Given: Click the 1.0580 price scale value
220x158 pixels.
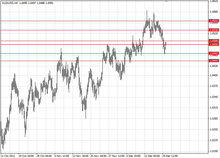Looking at the screenshot, I should pos(214,12).
